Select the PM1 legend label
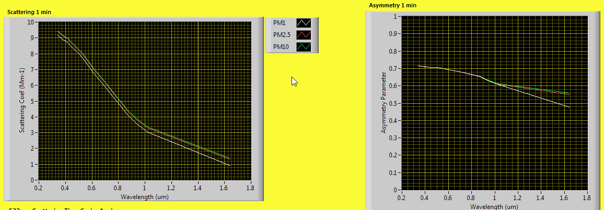 click(280, 23)
